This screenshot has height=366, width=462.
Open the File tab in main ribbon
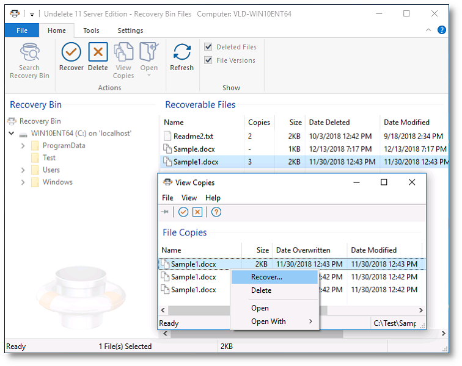(x=22, y=30)
